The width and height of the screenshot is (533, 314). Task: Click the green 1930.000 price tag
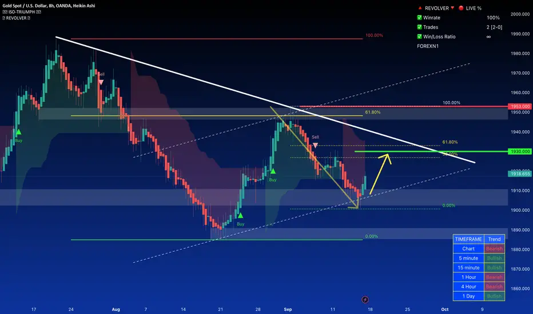[x=519, y=151]
